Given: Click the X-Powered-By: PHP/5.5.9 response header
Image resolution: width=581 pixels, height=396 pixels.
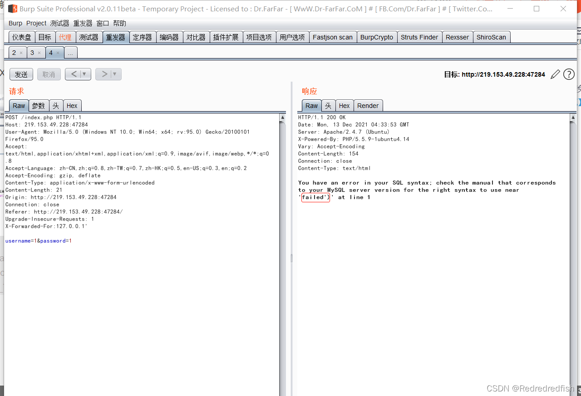Looking at the screenshot, I should [354, 139].
